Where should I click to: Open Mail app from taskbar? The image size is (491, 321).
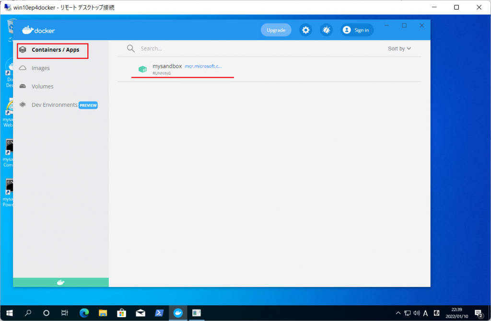140,313
